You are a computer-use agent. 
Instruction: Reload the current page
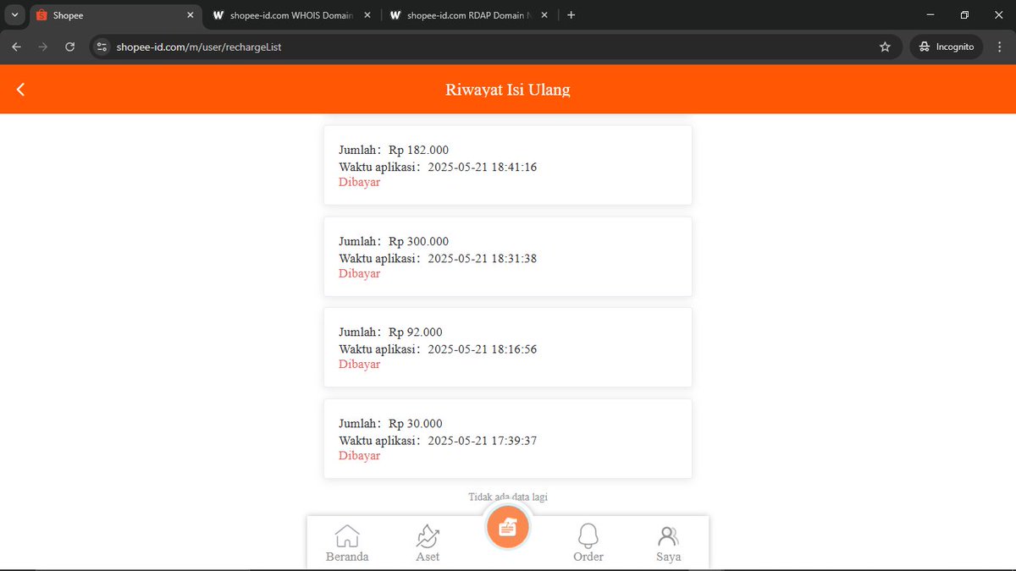pos(70,47)
